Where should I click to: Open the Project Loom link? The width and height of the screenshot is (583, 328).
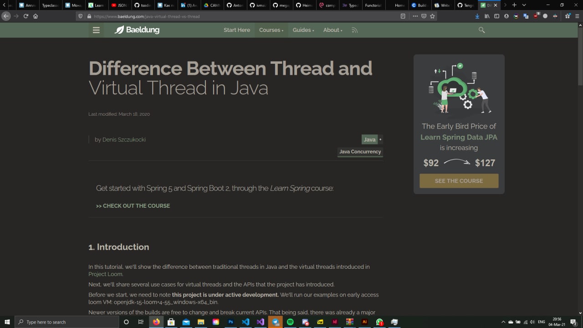tap(105, 274)
